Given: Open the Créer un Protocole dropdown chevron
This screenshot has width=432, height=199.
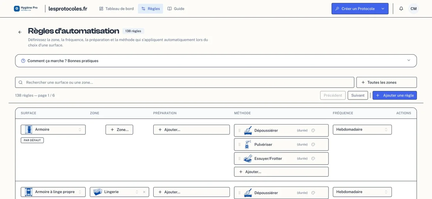Looking at the screenshot, I should pyautogui.click(x=383, y=9).
